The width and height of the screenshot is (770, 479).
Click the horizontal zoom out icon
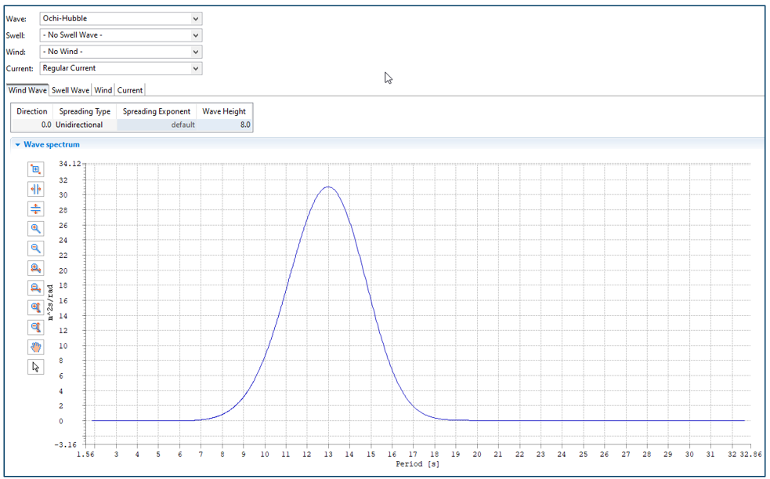35,288
